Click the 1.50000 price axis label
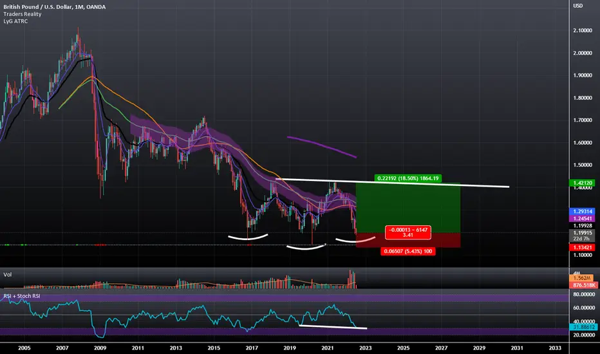Viewport: 600px width, 354px height. click(x=583, y=165)
